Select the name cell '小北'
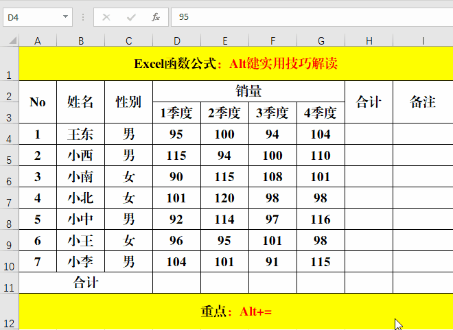Screen dimensions: 453x330 pyautogui.click(x=80, y=198)
